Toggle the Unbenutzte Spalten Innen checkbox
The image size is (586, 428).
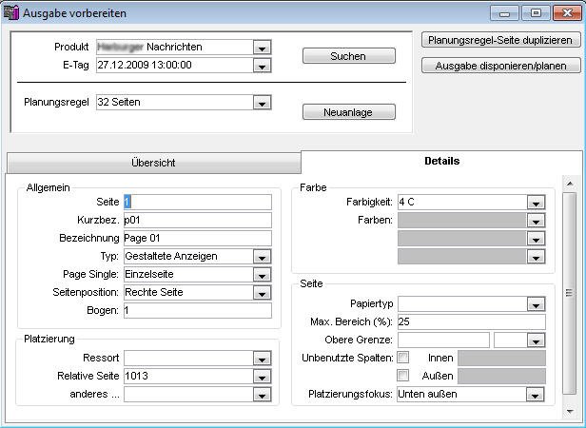(x=403, y=358)
